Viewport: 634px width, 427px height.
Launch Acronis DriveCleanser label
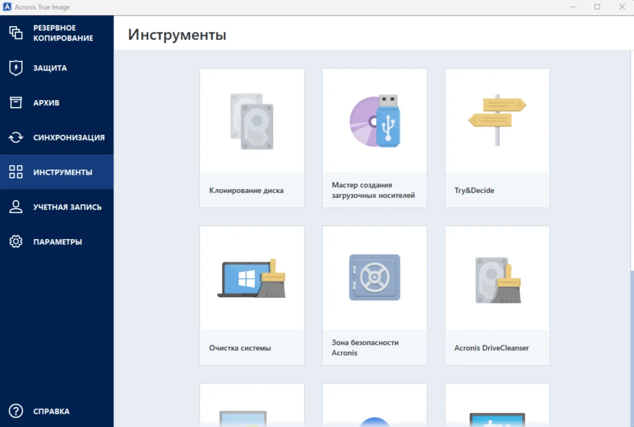pyautogui.click(x=491, y=348)
